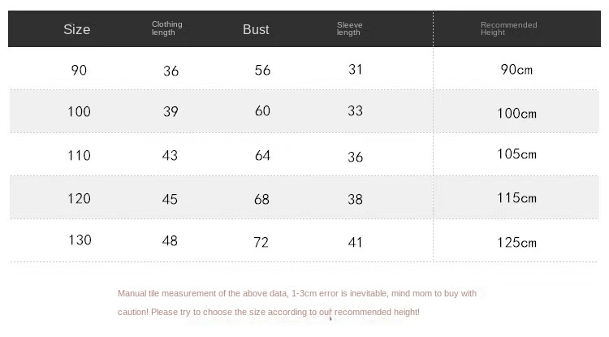The image size is (609, 337).
Task: Click the 125cm recommended height cell
Action: click(x=517, y=242)
